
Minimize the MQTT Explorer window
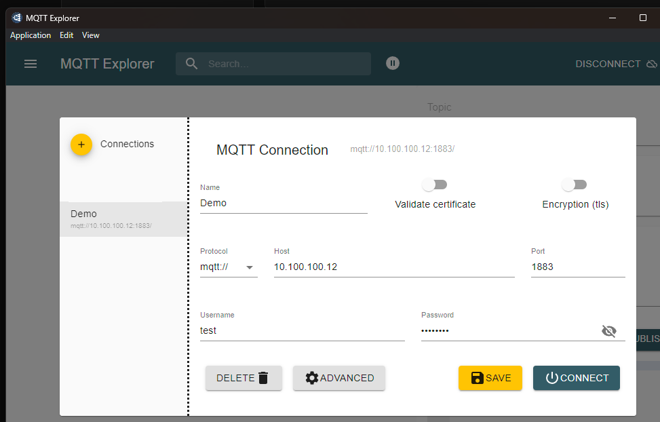[x=613, y=18]
